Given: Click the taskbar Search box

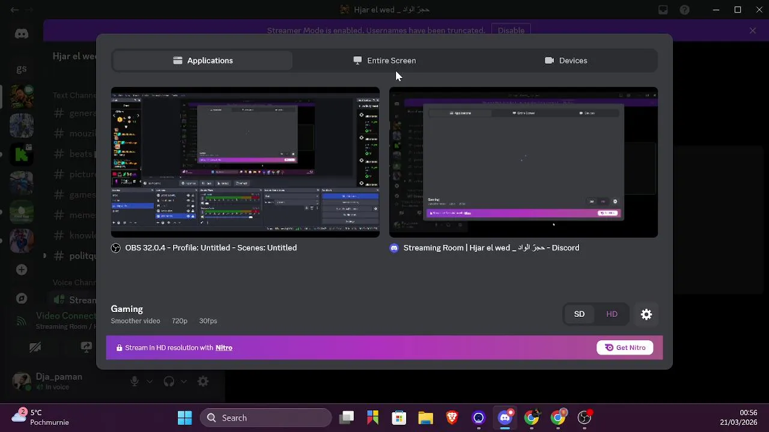Looking at the screenshot, I should pyautogui.click(x=266, y=418).
